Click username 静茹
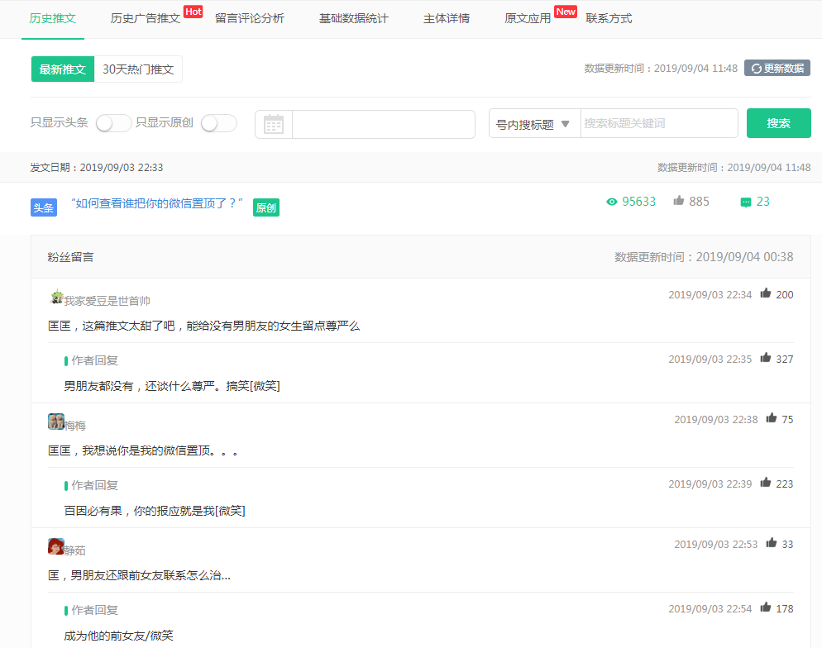Viewport: 822px width, 648px height. pos(75,550)
